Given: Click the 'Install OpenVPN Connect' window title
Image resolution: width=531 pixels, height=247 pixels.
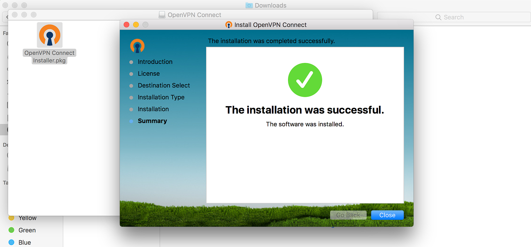Looking at the screenshot, I should [x=270, y=25].
